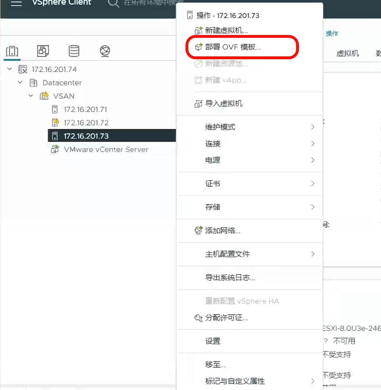Click the Assign License key icon
Screen dimensions: 381x390
click(x=198, y=318)
